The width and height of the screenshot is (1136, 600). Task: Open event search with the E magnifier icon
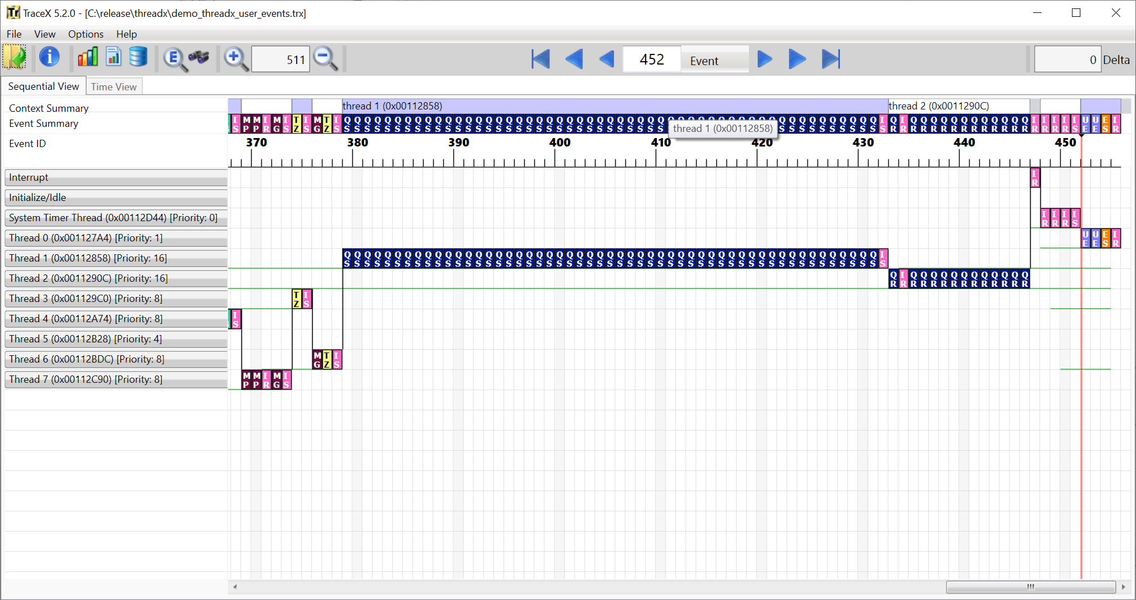[174, 59]
